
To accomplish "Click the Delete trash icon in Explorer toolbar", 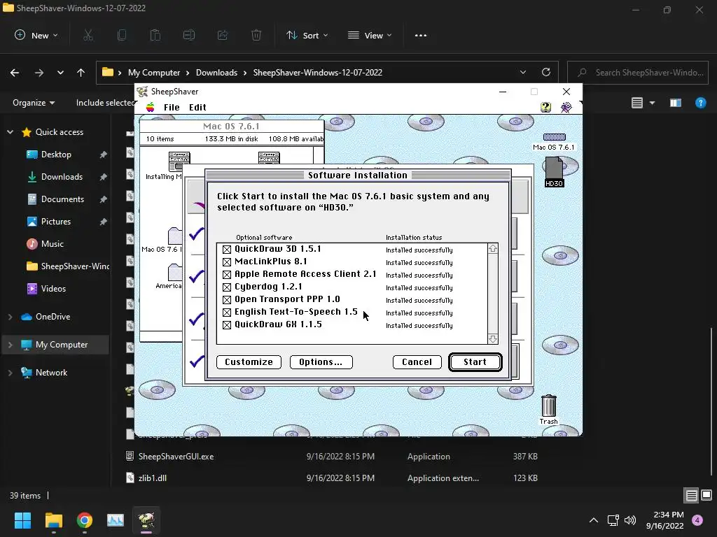I will pyautogui.click(x=256, y=35).
